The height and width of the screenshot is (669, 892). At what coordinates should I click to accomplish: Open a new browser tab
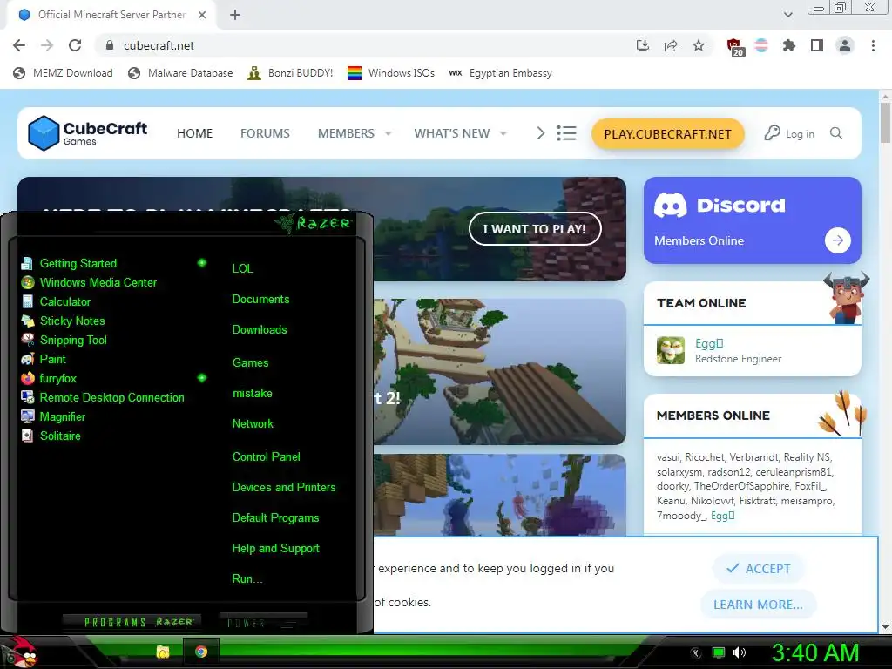(x=235, y=15)
